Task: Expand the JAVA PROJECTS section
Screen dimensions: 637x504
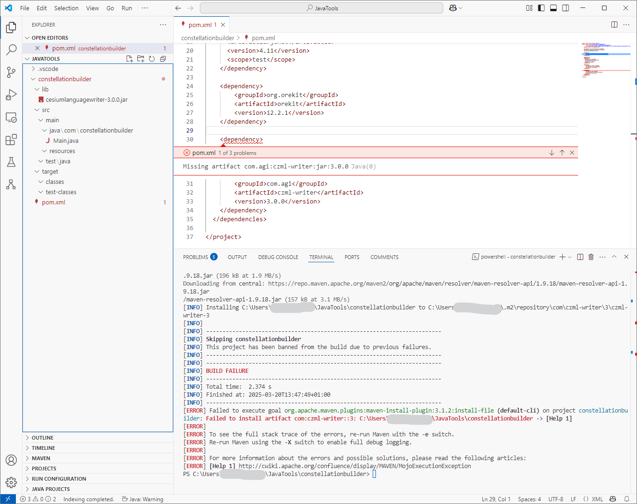Action: point(98,489)
